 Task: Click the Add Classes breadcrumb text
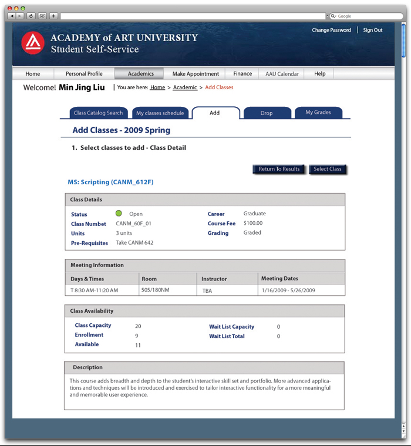tap(219, 87)
